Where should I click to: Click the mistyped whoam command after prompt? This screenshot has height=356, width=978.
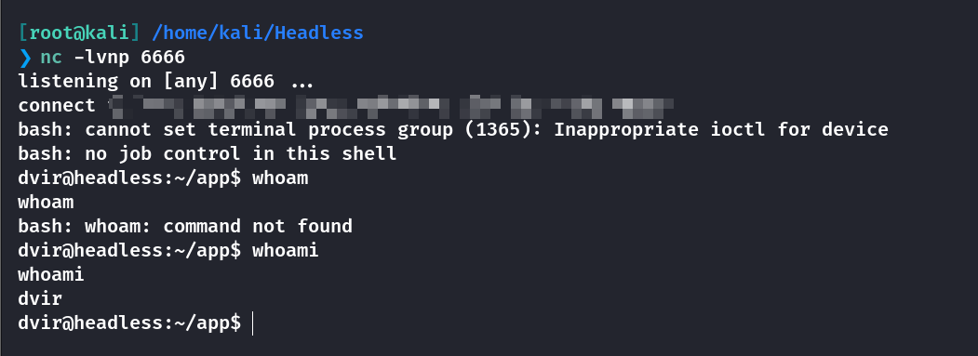click(280, 178)
